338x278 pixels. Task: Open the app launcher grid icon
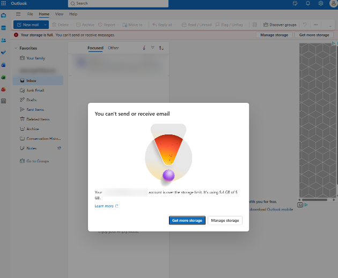point(3,3)
